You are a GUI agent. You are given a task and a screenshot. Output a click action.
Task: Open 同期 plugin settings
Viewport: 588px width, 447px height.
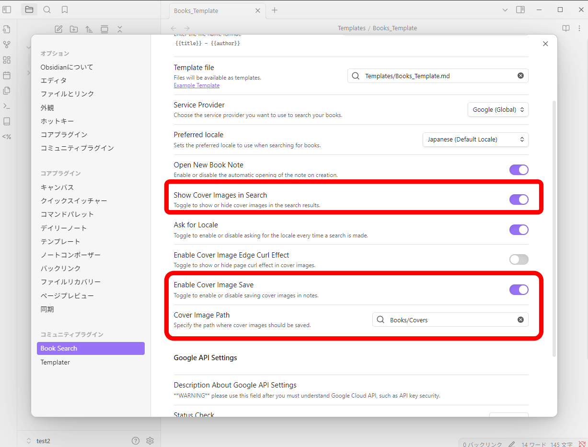coord(47,309)
